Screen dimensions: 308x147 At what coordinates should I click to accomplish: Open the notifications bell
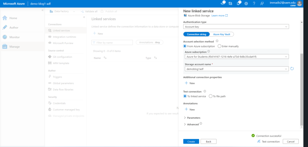(238, 4)
